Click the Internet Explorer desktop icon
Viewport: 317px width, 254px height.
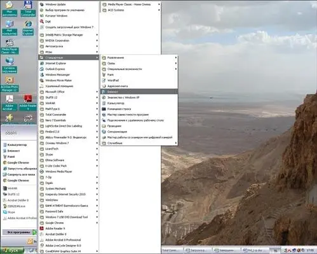click(28, 27)
